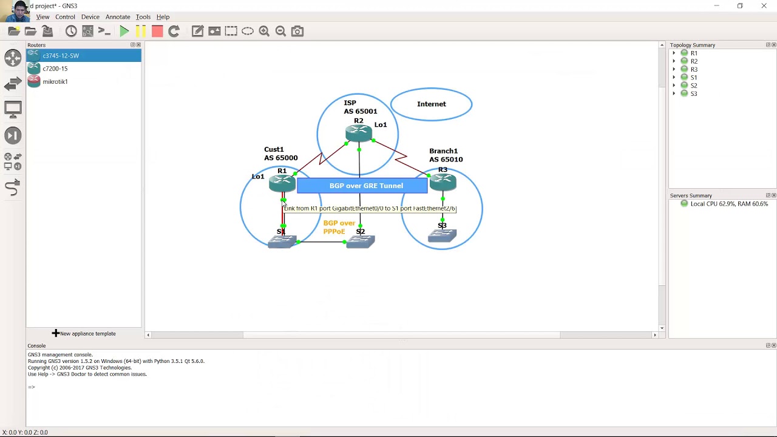The image size is (777, 437).
Task: Select the Add a note tool
Action: click(x=198, y=31)
